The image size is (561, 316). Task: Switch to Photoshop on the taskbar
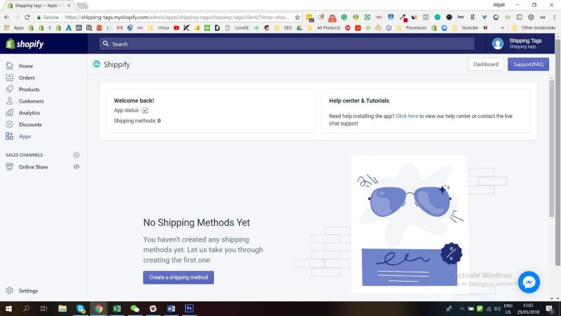tap(189, 308)
